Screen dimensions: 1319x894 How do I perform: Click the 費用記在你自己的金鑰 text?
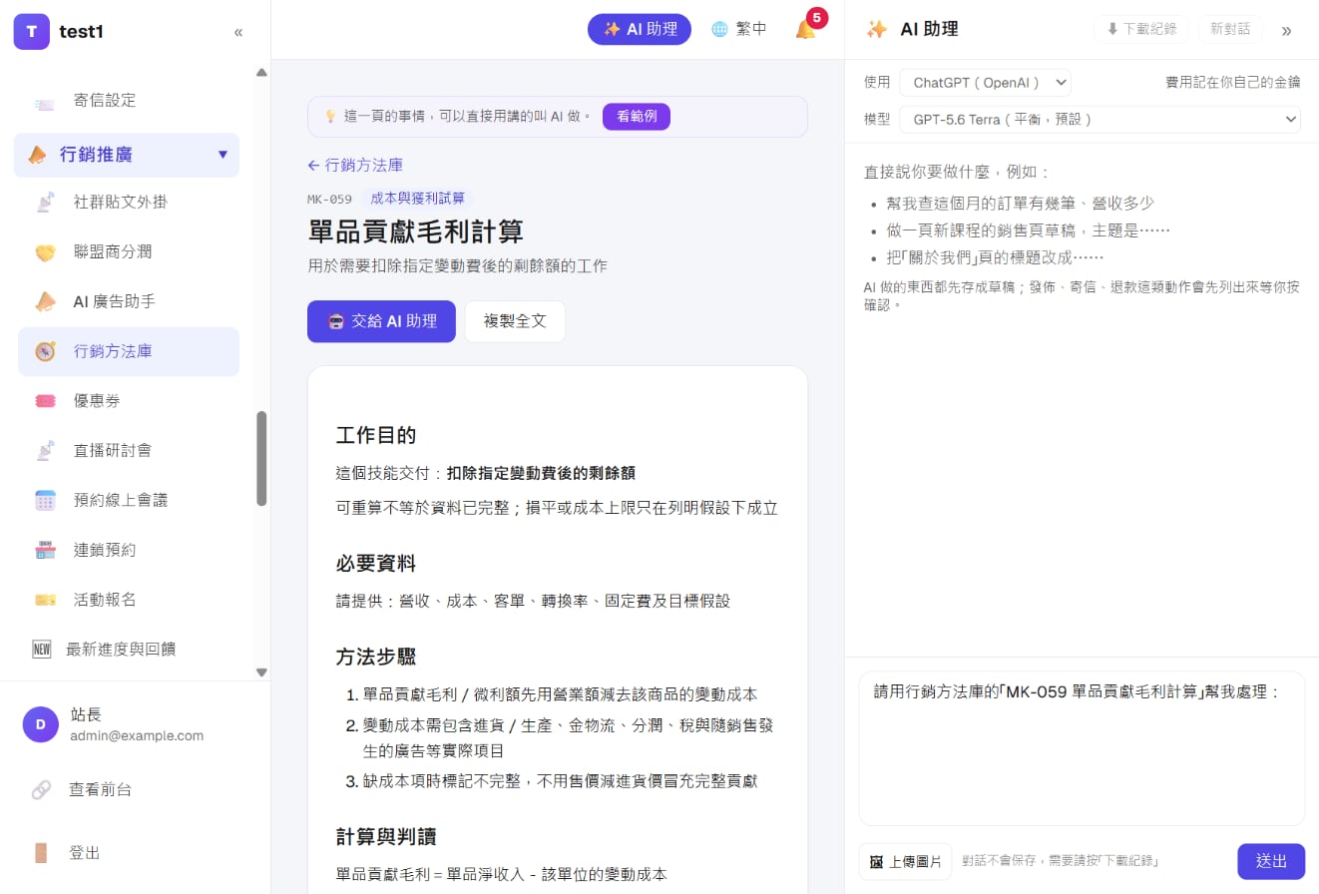click(1232, 83)
